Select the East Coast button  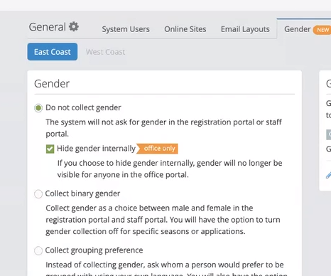pos(53,52)
